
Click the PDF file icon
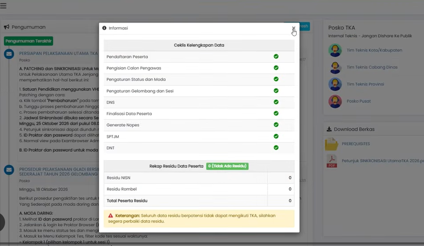pos(332,161)
